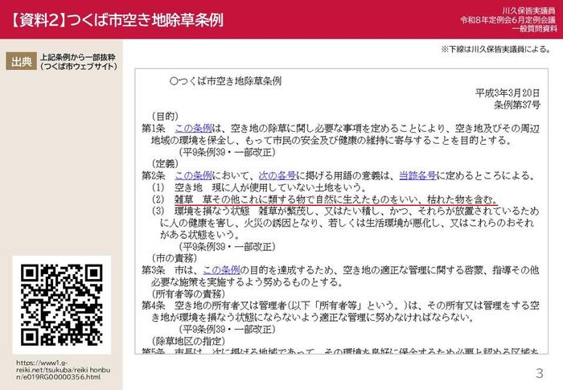This screenshot has width=563, height=390.
Task: Click the (定義) heading
Action: (165, 164)
